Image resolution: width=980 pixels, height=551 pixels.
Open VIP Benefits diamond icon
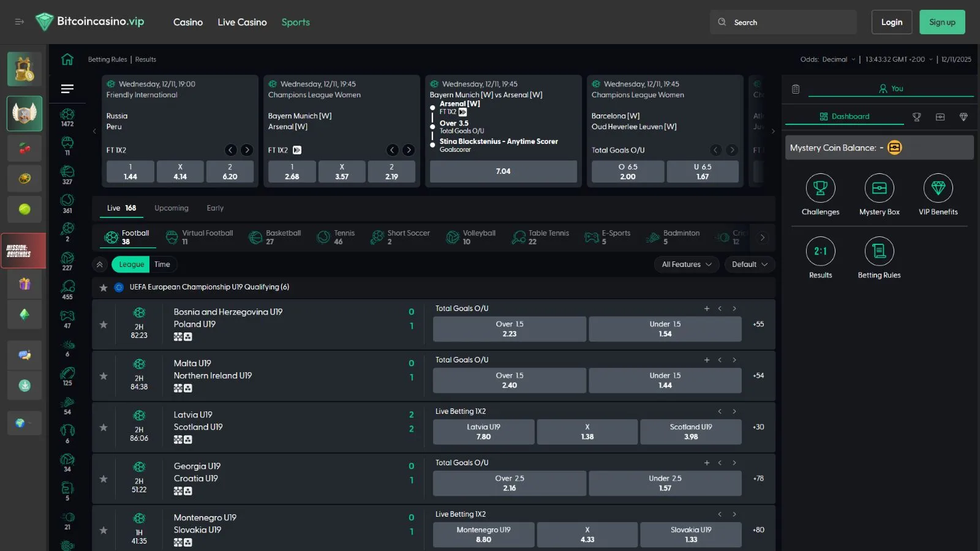click(938, 188)
